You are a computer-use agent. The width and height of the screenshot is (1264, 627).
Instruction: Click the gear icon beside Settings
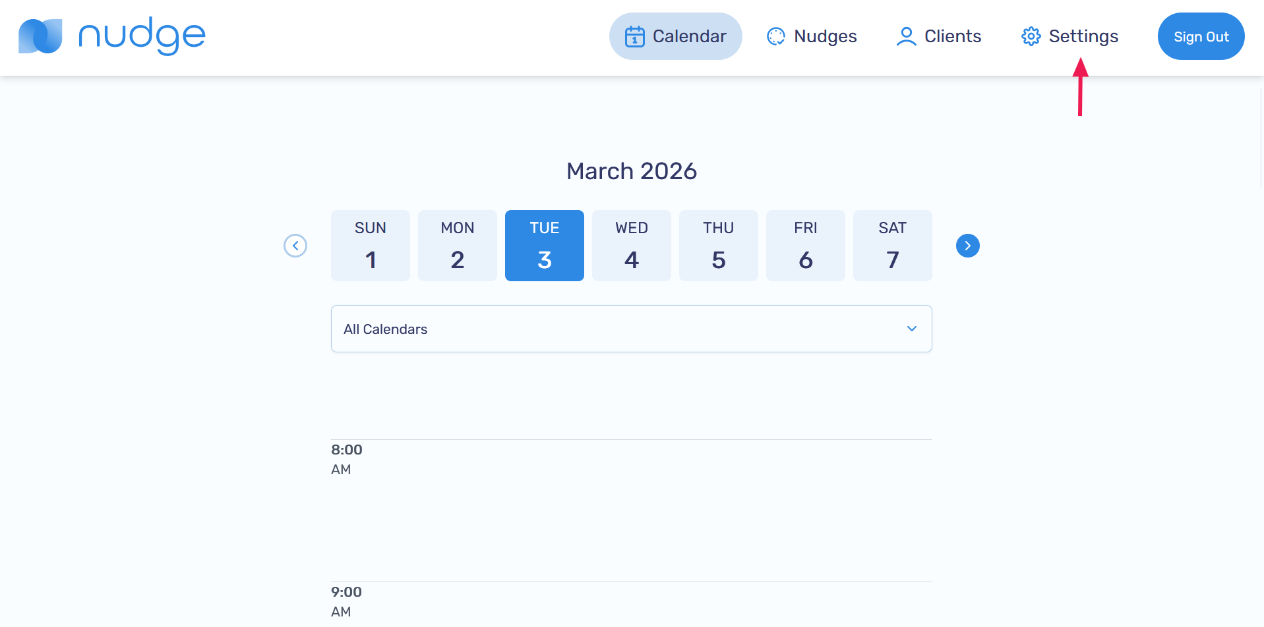point(1031,36)
